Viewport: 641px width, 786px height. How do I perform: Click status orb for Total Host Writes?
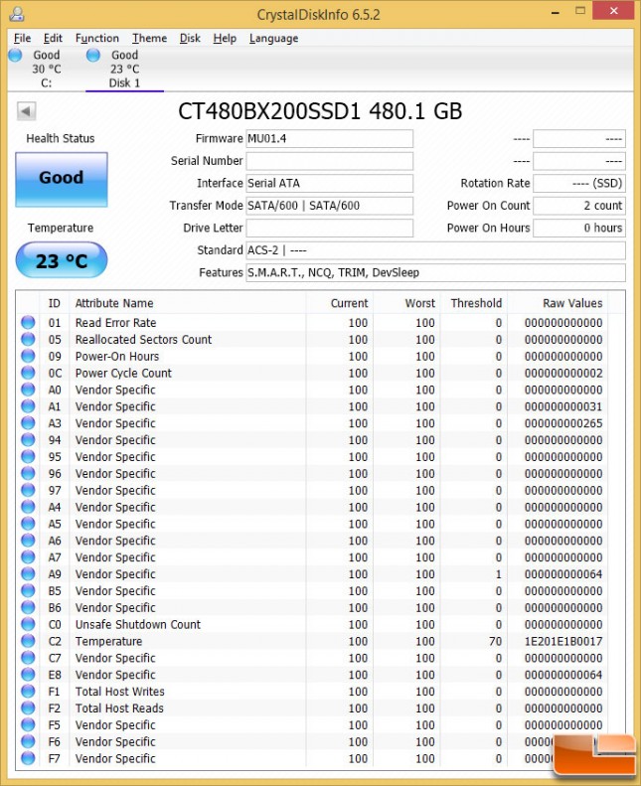tap(28, 692)
